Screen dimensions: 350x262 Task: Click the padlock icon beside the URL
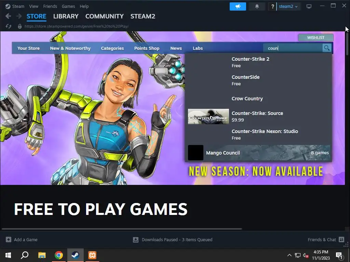(19, 26)
